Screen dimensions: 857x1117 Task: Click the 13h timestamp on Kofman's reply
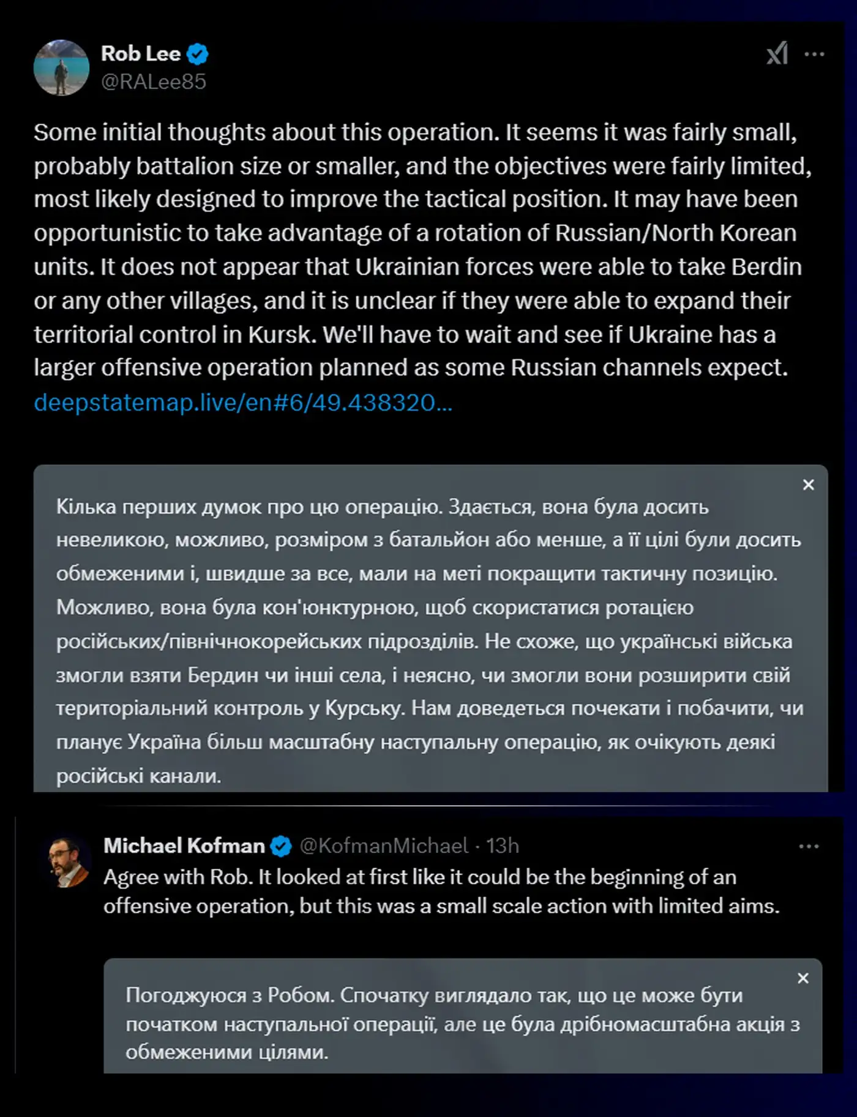click(503, 846)
